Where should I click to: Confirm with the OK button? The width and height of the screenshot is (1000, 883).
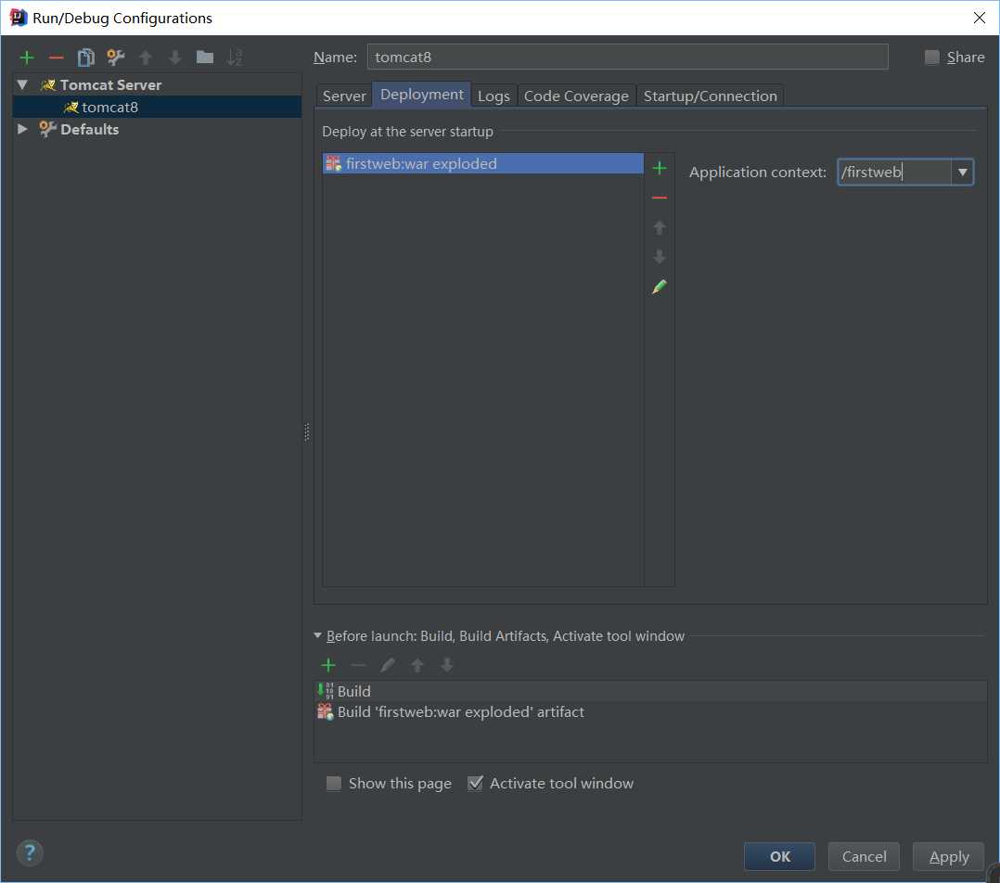(779, 856)
